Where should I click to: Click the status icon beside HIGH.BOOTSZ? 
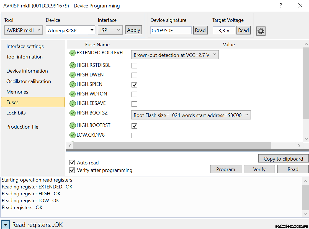[x=73, y=113]
